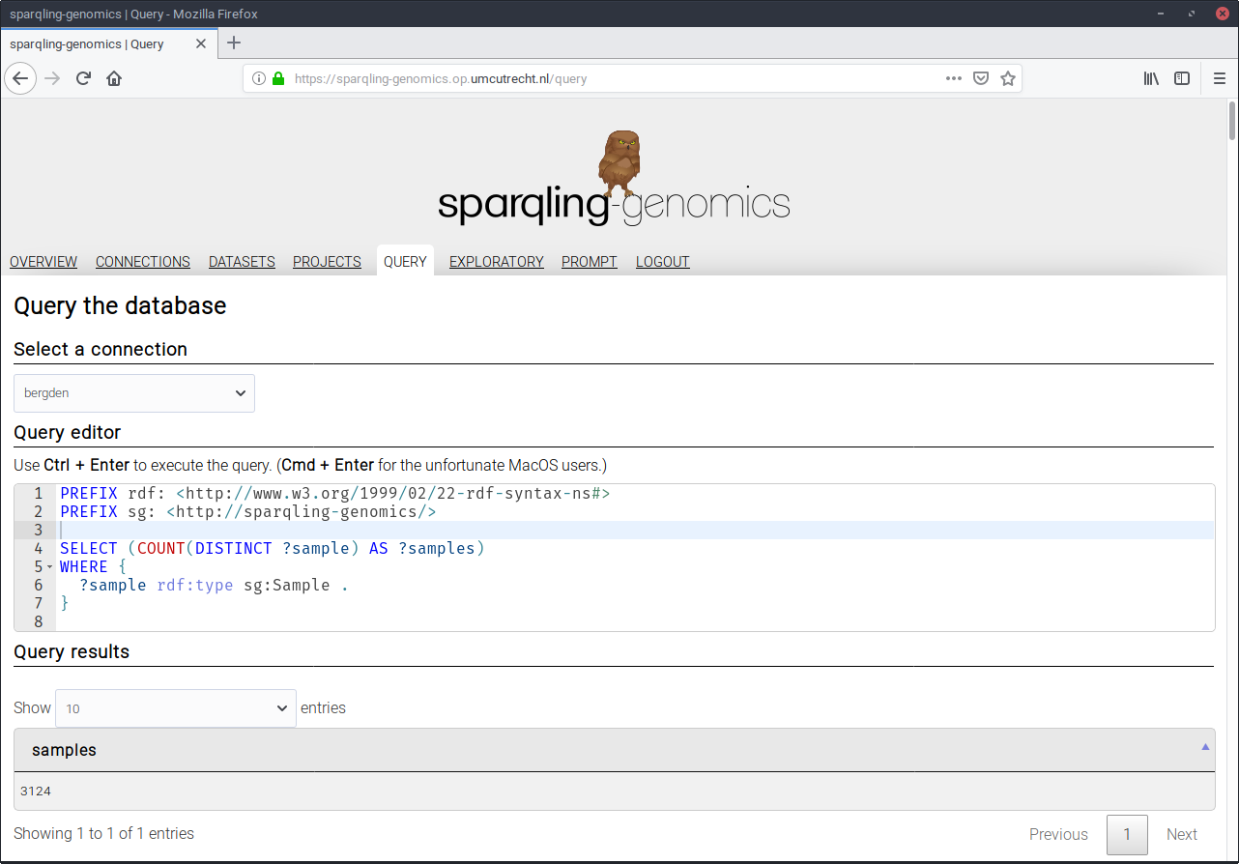
Task: Click the window close button in title bar
Action: pyautogui.click(x=1223, y=14)
